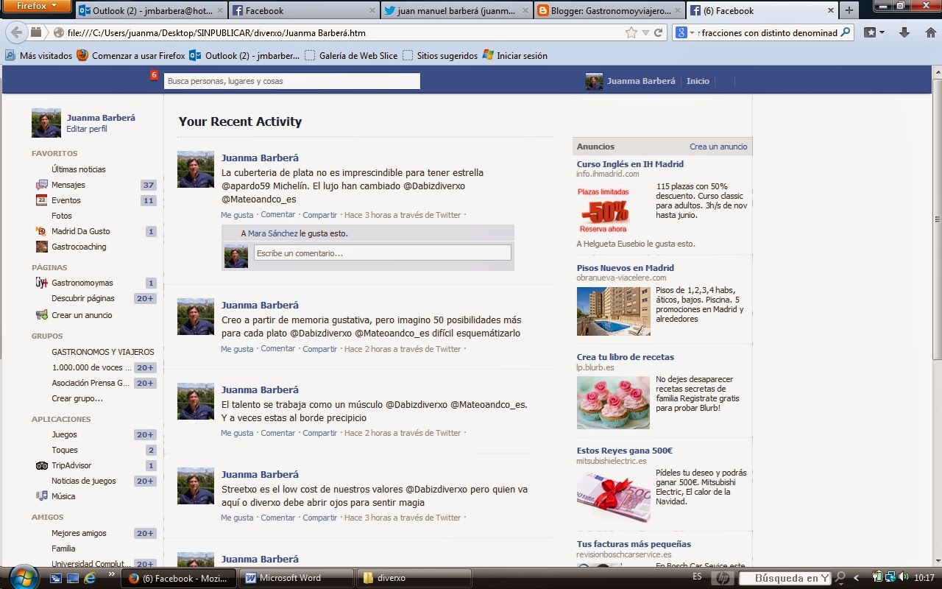Click Inicio in the Facebook header

click(x=698, y=81)
